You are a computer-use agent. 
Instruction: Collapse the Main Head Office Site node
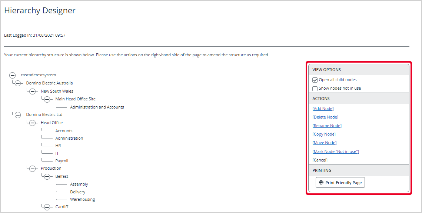click(47, 100)
